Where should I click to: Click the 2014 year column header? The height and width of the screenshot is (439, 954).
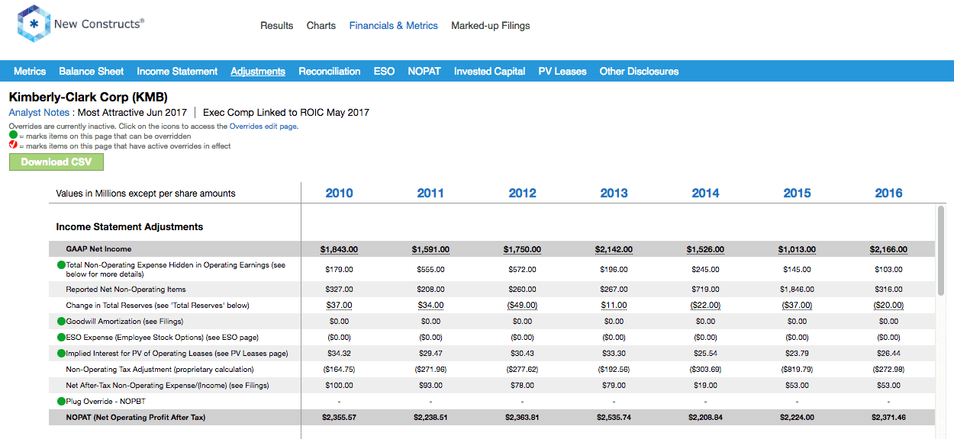705,194
